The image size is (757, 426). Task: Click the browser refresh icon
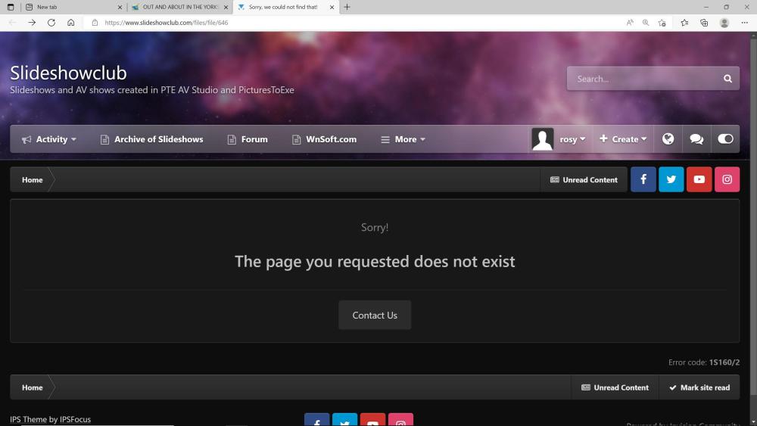[x=51, y=23]
